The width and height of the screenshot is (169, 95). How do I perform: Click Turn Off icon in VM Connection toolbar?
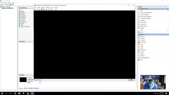point(40,9)
